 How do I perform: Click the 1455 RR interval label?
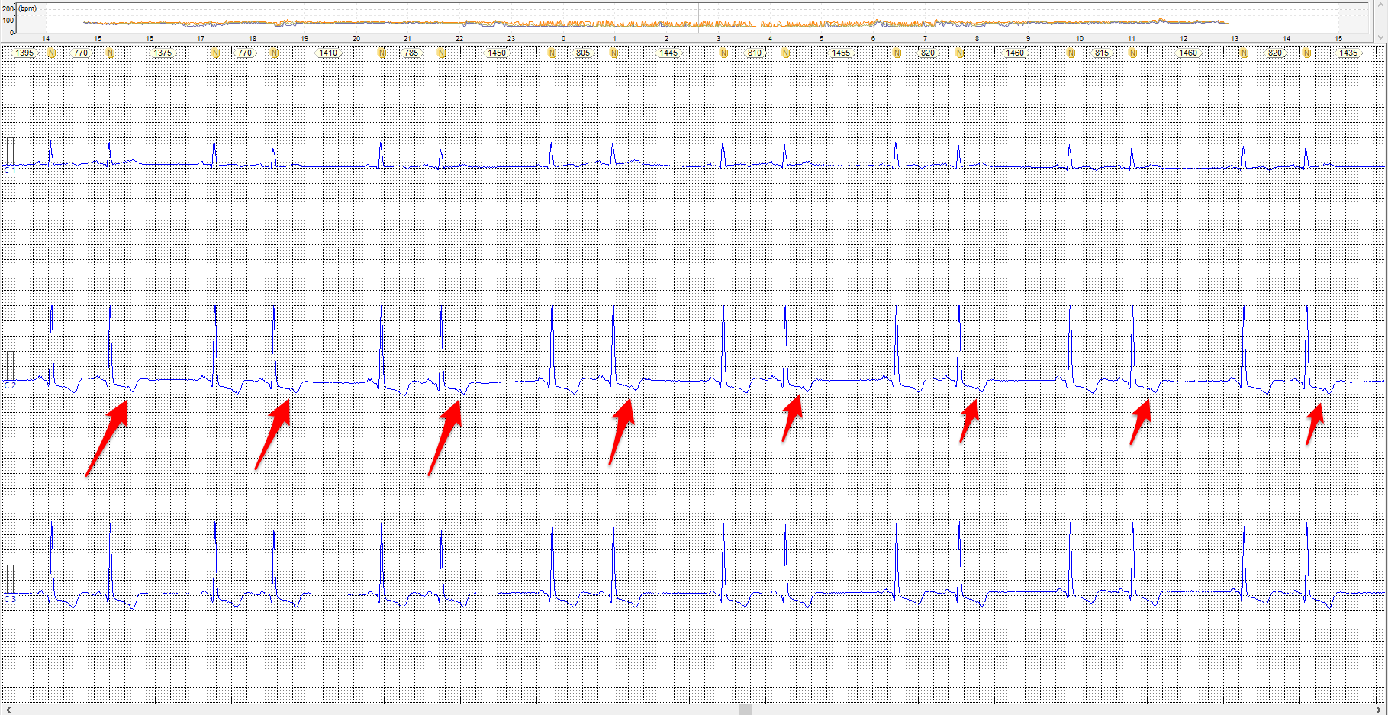[841, 53]
